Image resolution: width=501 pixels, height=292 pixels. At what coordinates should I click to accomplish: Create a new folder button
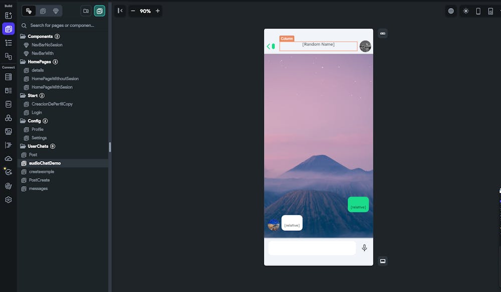pos(86,11)
